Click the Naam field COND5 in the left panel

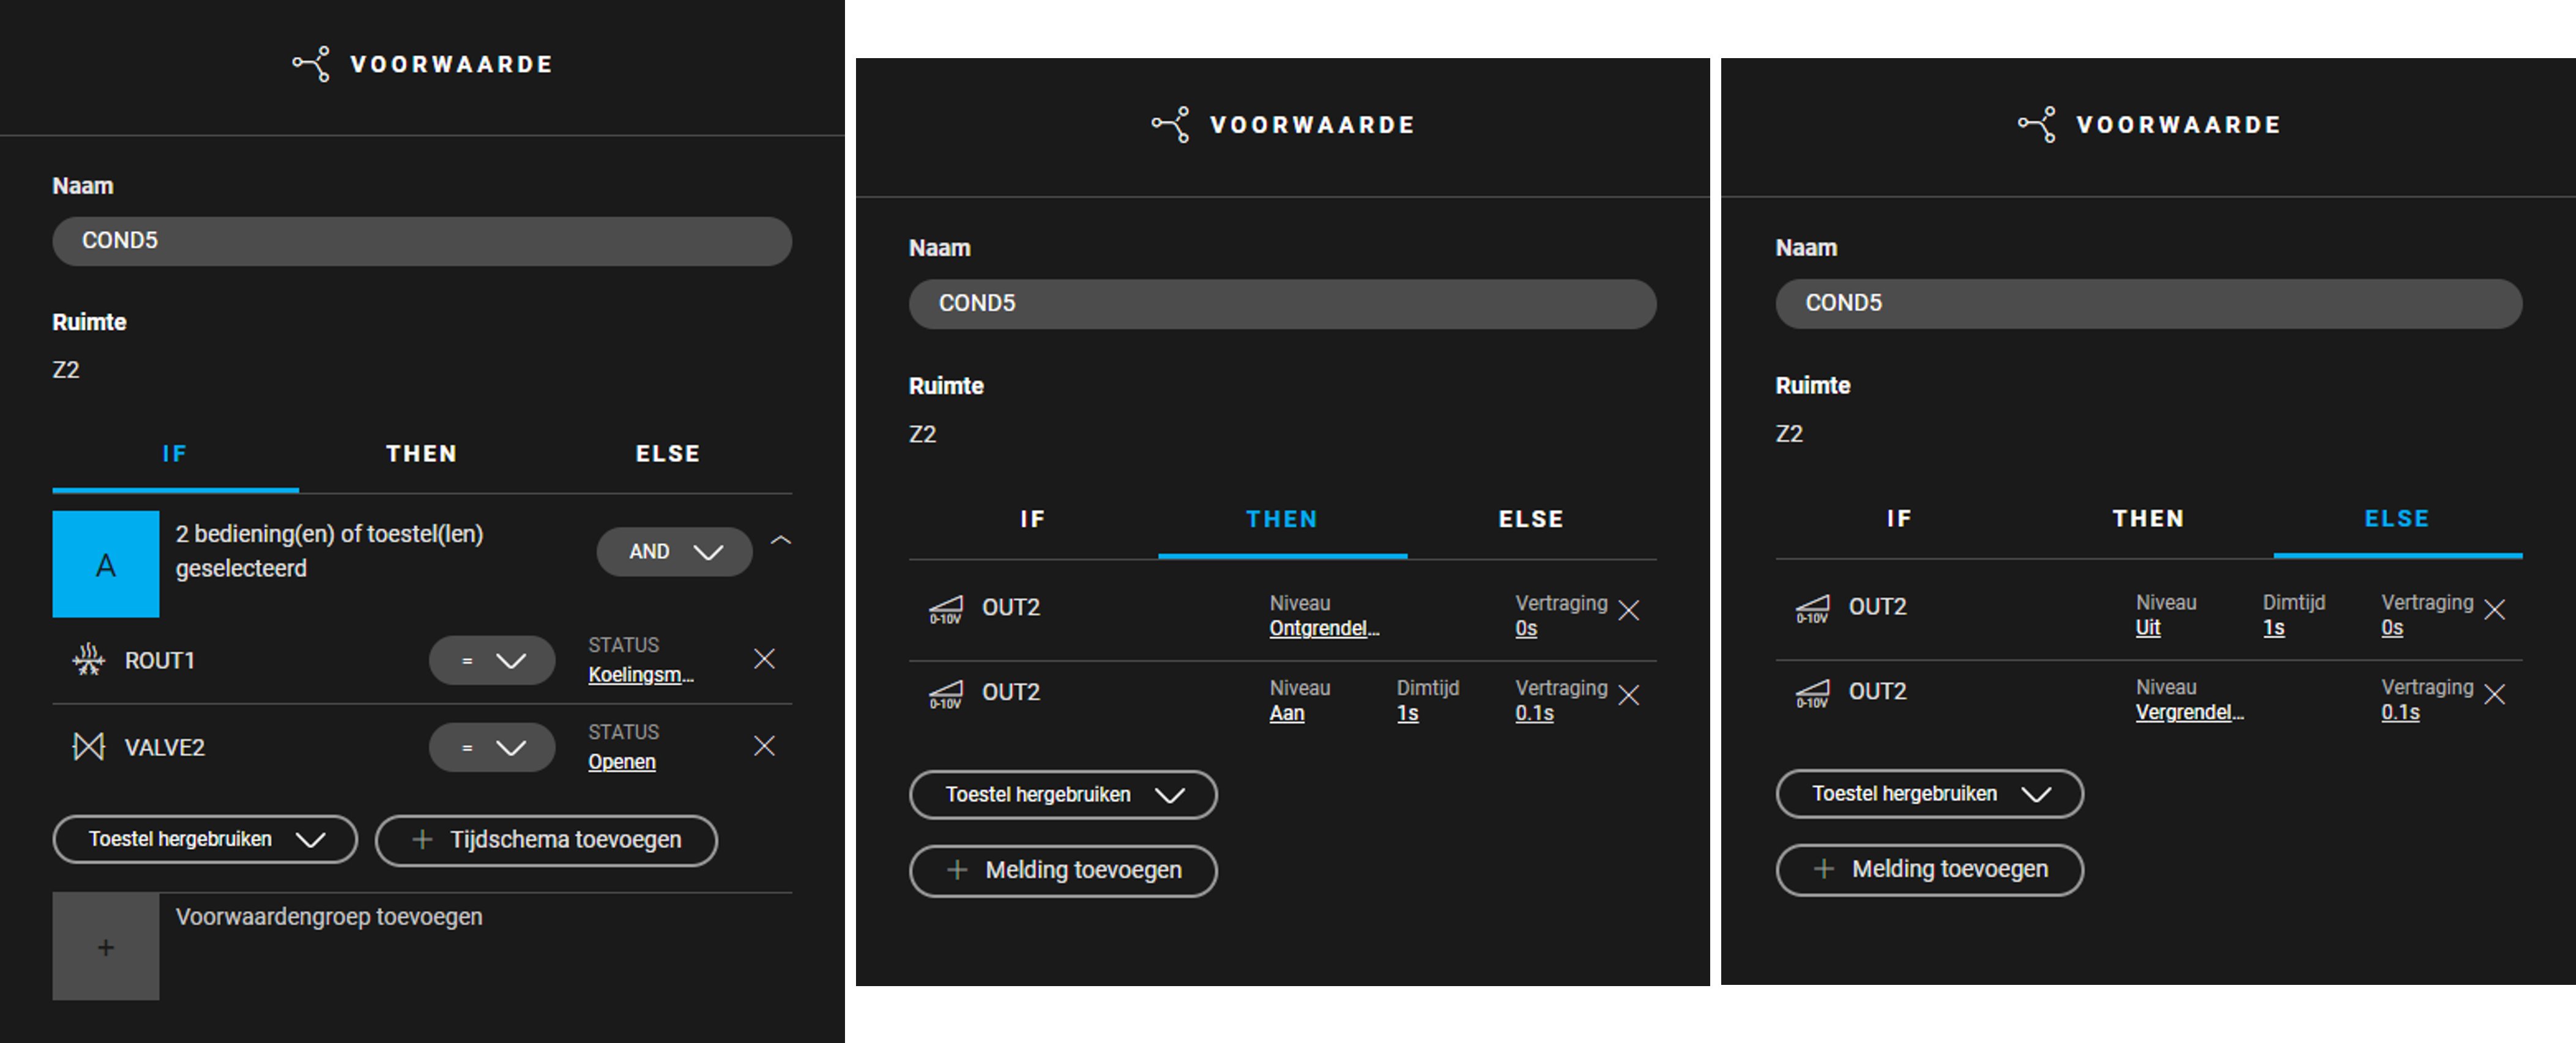pos(422,241)
